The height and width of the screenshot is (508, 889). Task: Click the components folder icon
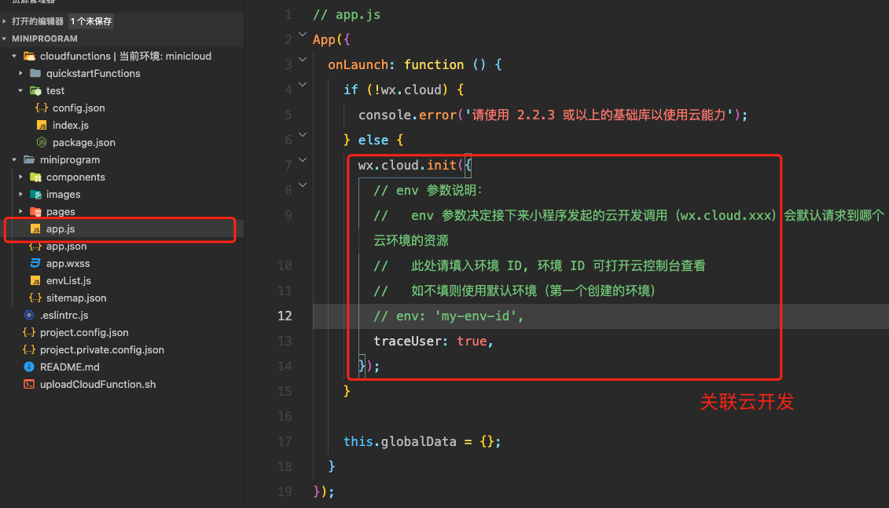(x=35, y=177)
